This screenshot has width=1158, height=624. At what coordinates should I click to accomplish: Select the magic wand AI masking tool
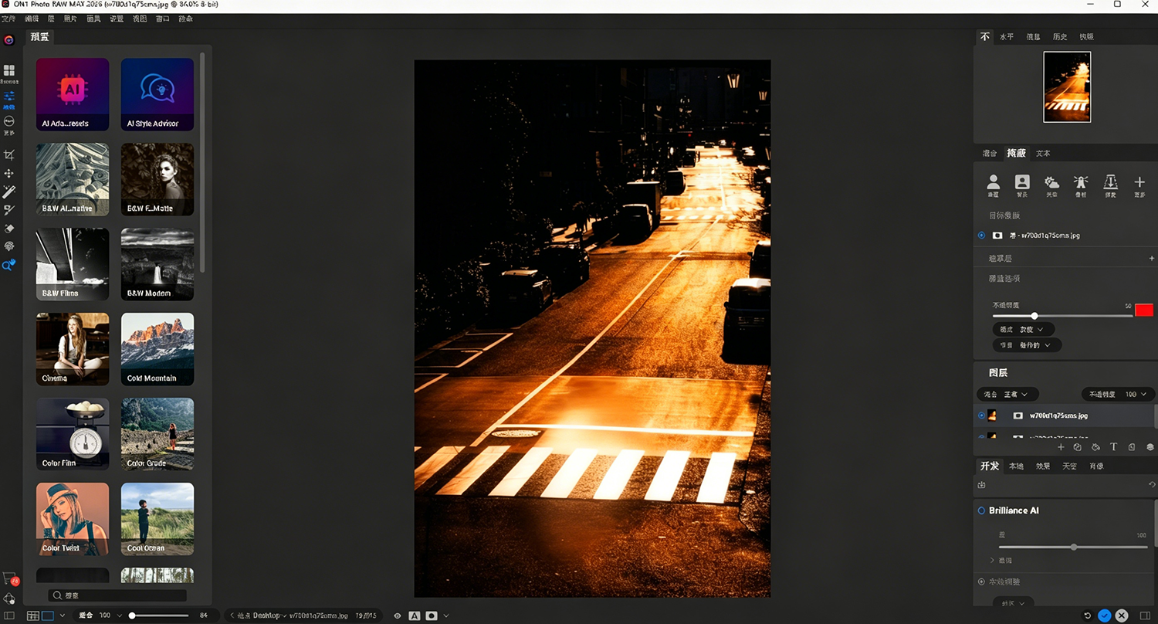9,192
